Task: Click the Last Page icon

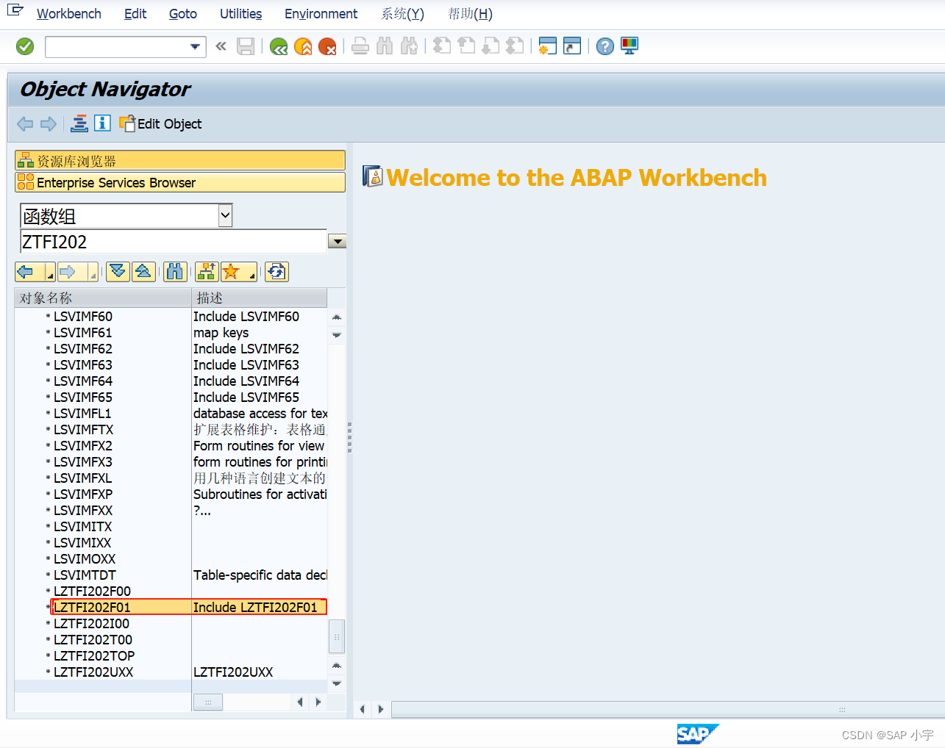Action: tap(516, 46)
